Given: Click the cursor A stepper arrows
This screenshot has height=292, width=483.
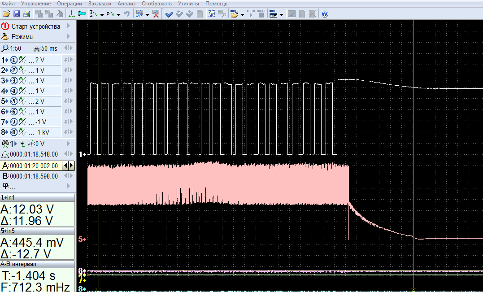Looking at the screenshot, I should (68, 166).
